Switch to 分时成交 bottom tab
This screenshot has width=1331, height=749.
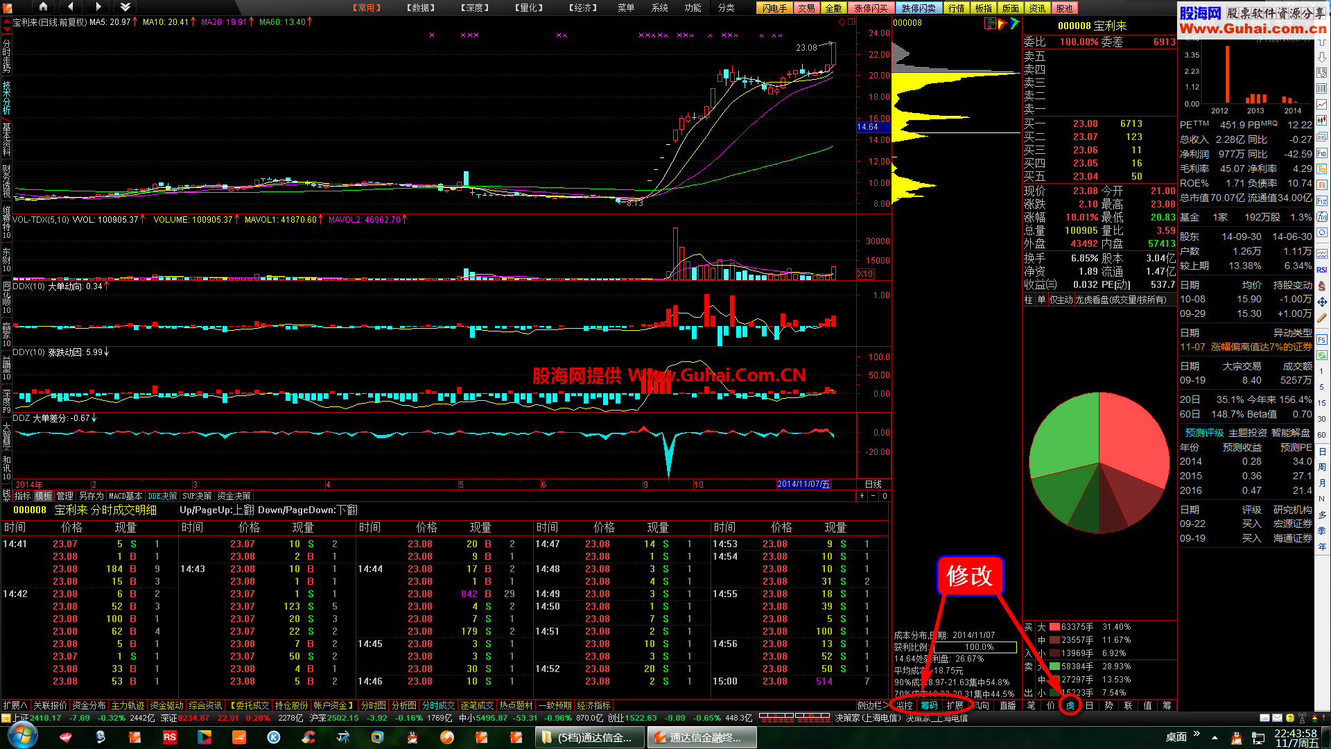click(x=439, y=705)
